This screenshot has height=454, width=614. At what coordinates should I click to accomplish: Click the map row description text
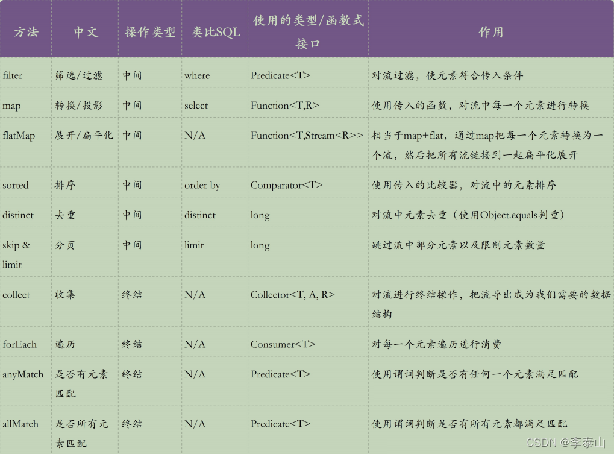click(x=480, y=106)
